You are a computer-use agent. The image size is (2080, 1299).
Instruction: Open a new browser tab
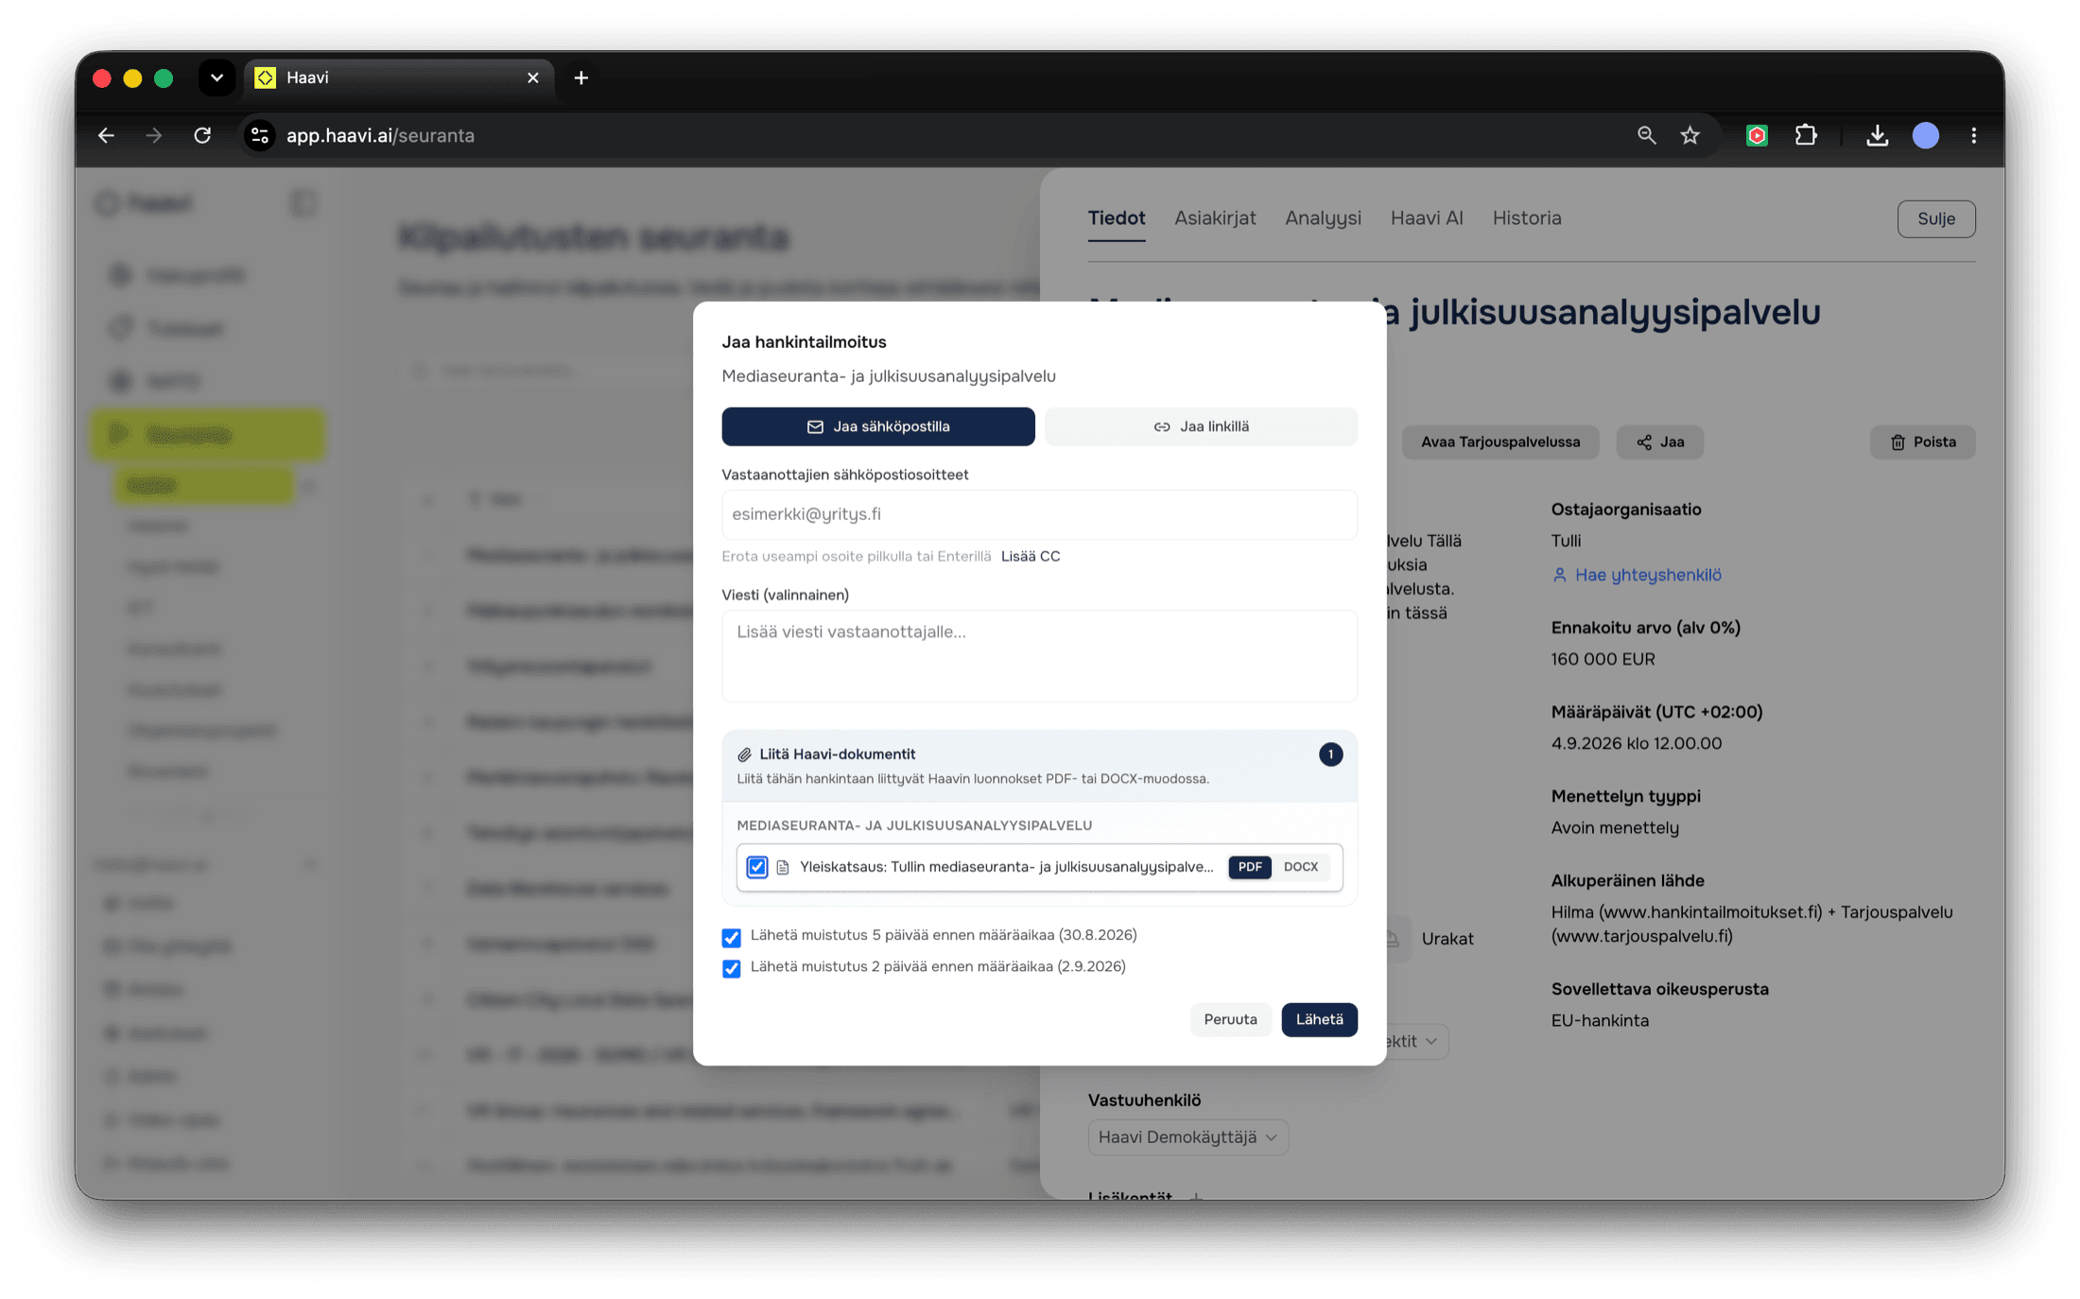click(581, 78)
